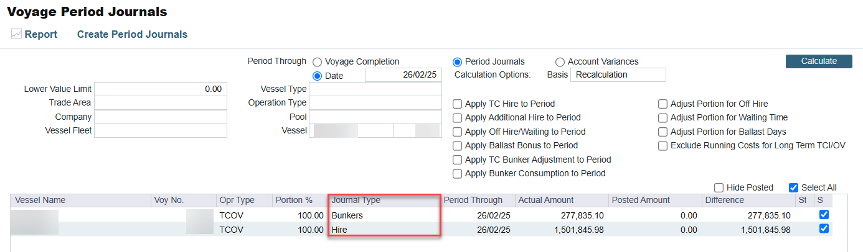Viewport: 863px width, 252px height.
Task: Click the Lower Value Limit field
Action: click(x=160, y=89)
